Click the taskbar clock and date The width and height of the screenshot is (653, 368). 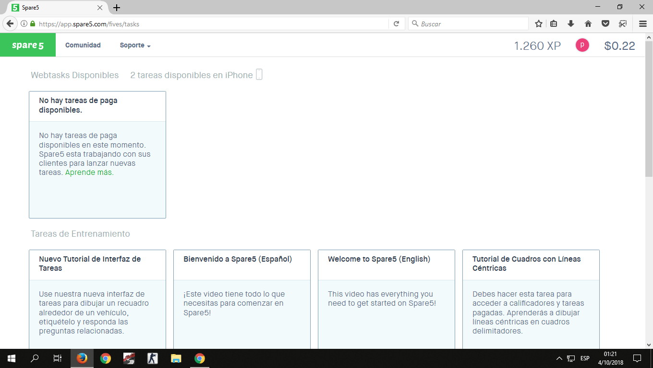click(x=610, y=358)
